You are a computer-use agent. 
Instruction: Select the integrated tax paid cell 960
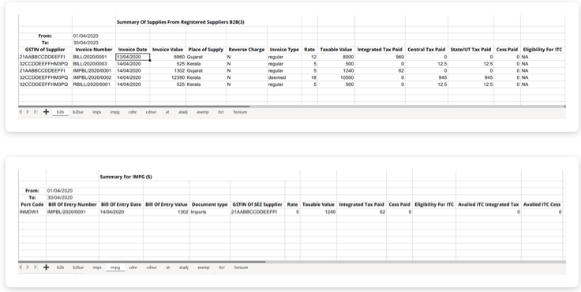point(380,57)
